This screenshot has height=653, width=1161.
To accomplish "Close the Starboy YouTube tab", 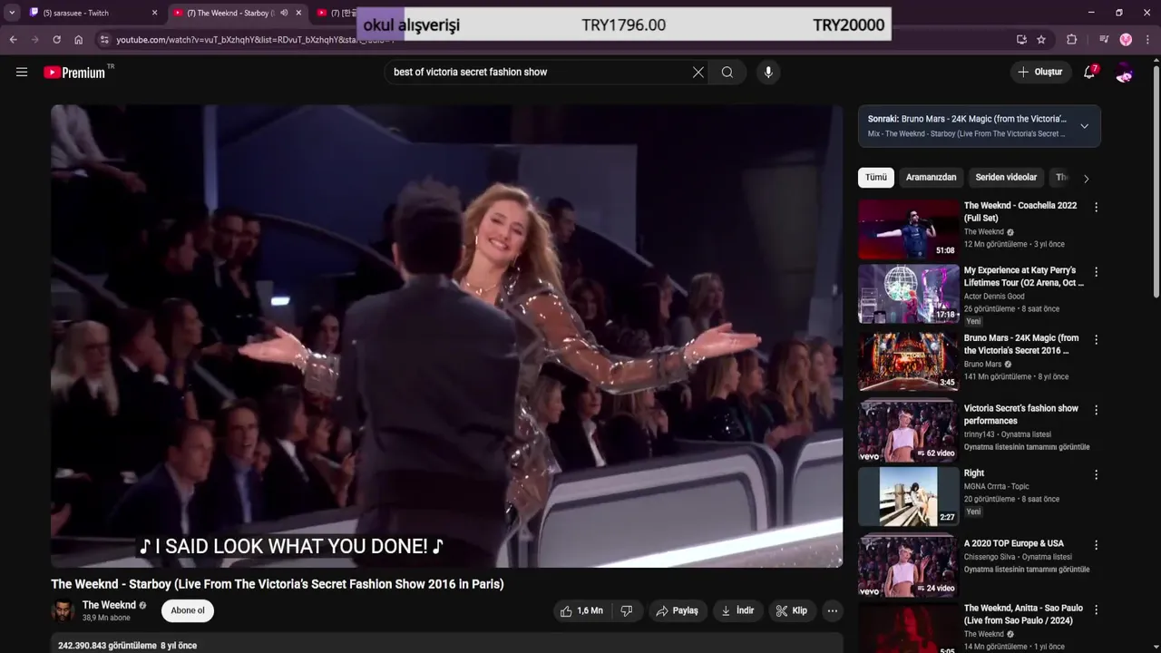I will (x=298, y=13).
